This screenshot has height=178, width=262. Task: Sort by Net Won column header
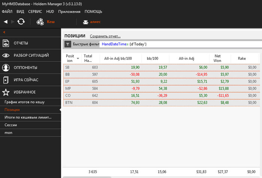220,58
